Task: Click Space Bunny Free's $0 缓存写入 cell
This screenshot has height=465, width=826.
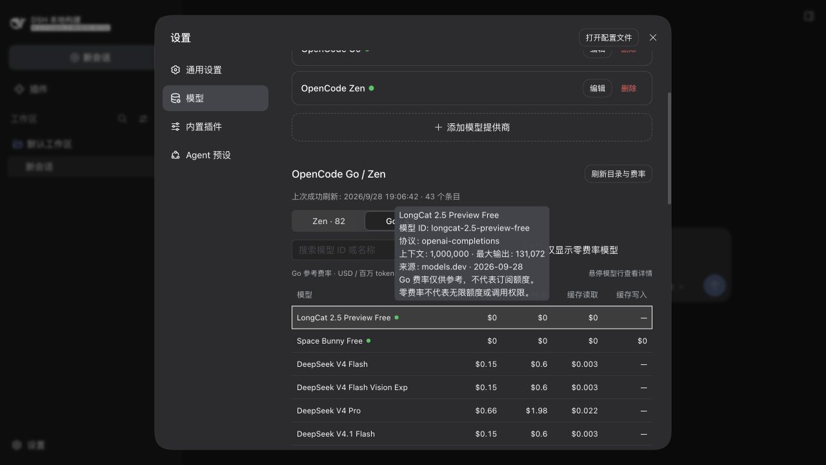Action: (642, 341)
